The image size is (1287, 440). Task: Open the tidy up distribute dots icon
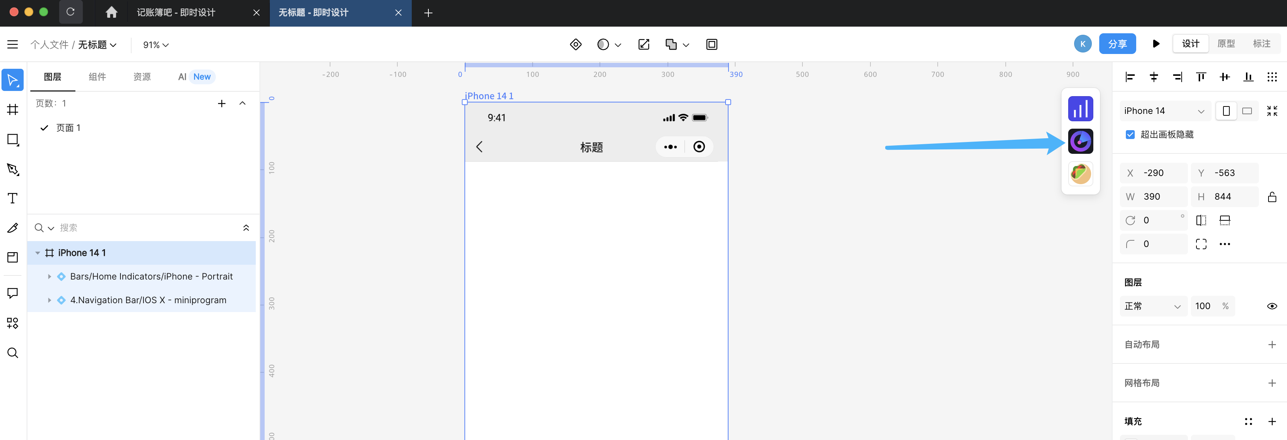[x=1272, y=77]
